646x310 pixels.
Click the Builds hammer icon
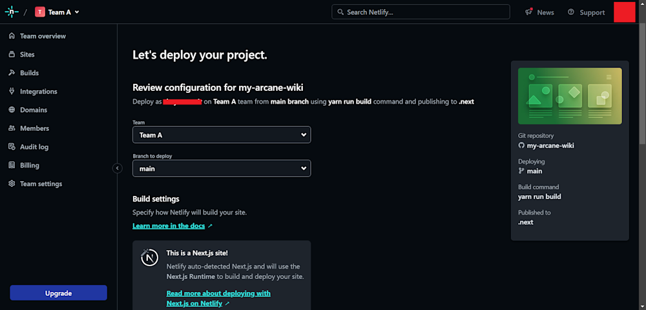[x=12, y=73]
